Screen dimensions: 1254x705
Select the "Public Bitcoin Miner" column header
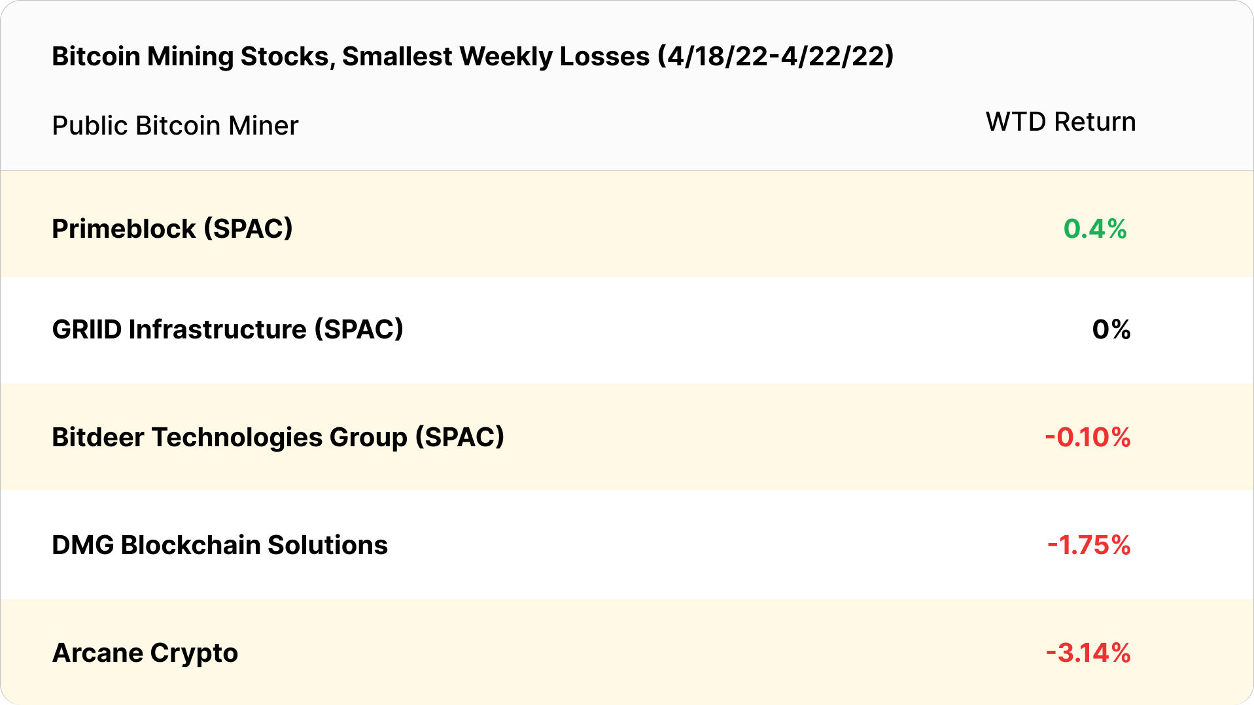pyautogui.click(x=175, y=125)
